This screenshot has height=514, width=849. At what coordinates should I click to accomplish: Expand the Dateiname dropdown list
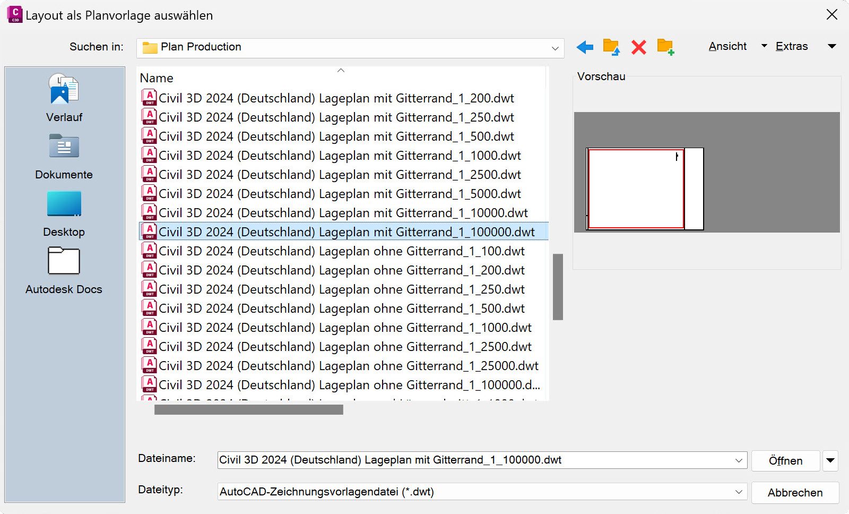[738, 460]
